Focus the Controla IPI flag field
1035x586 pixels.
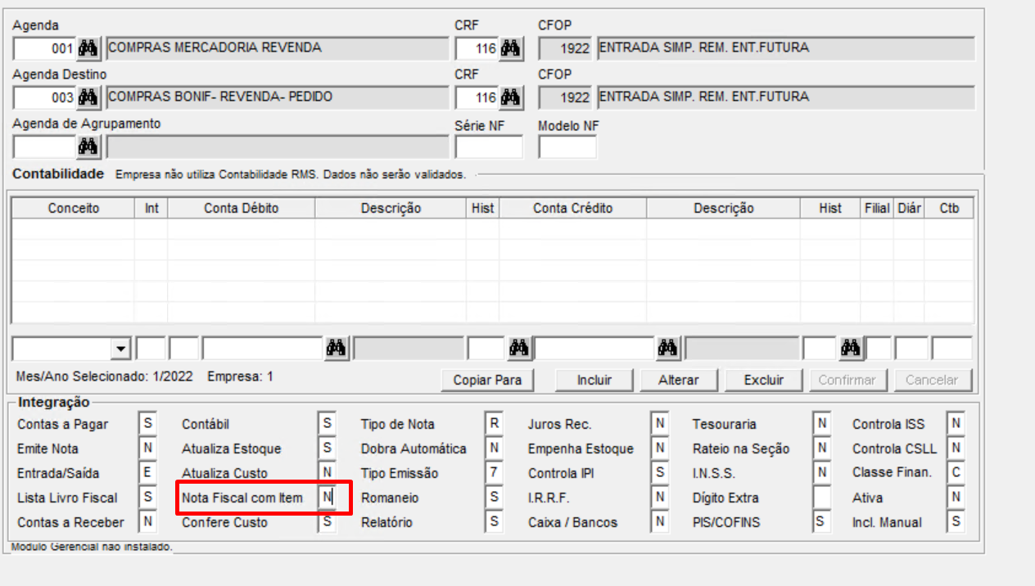[660, 473]
